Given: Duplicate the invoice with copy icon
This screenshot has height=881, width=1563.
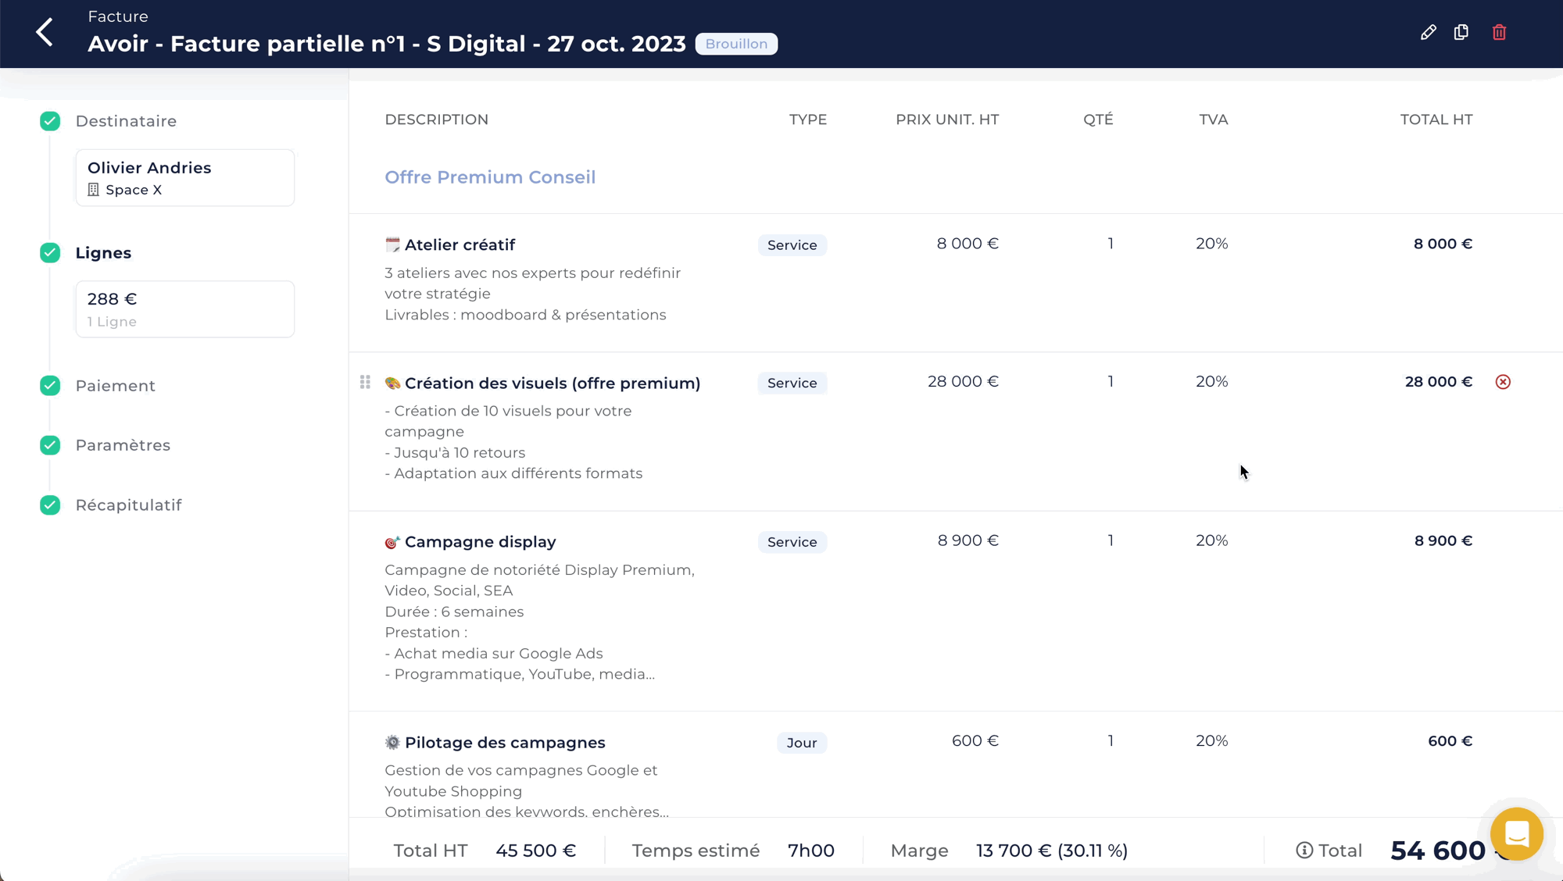Looking at the screenshot, I should click(x=1461, y=33).
